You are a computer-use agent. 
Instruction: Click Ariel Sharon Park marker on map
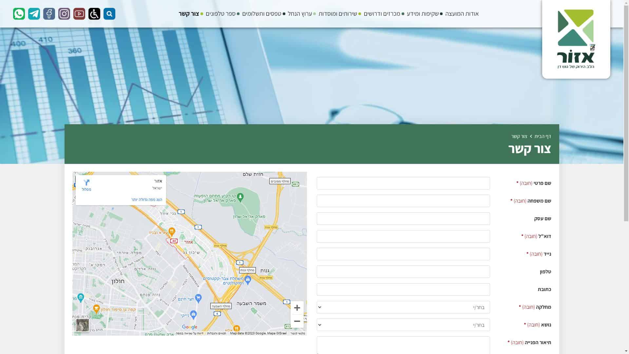(240, 197)
